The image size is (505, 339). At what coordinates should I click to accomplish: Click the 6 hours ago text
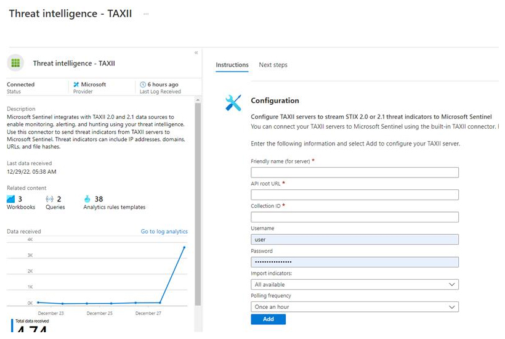[163, 84]
